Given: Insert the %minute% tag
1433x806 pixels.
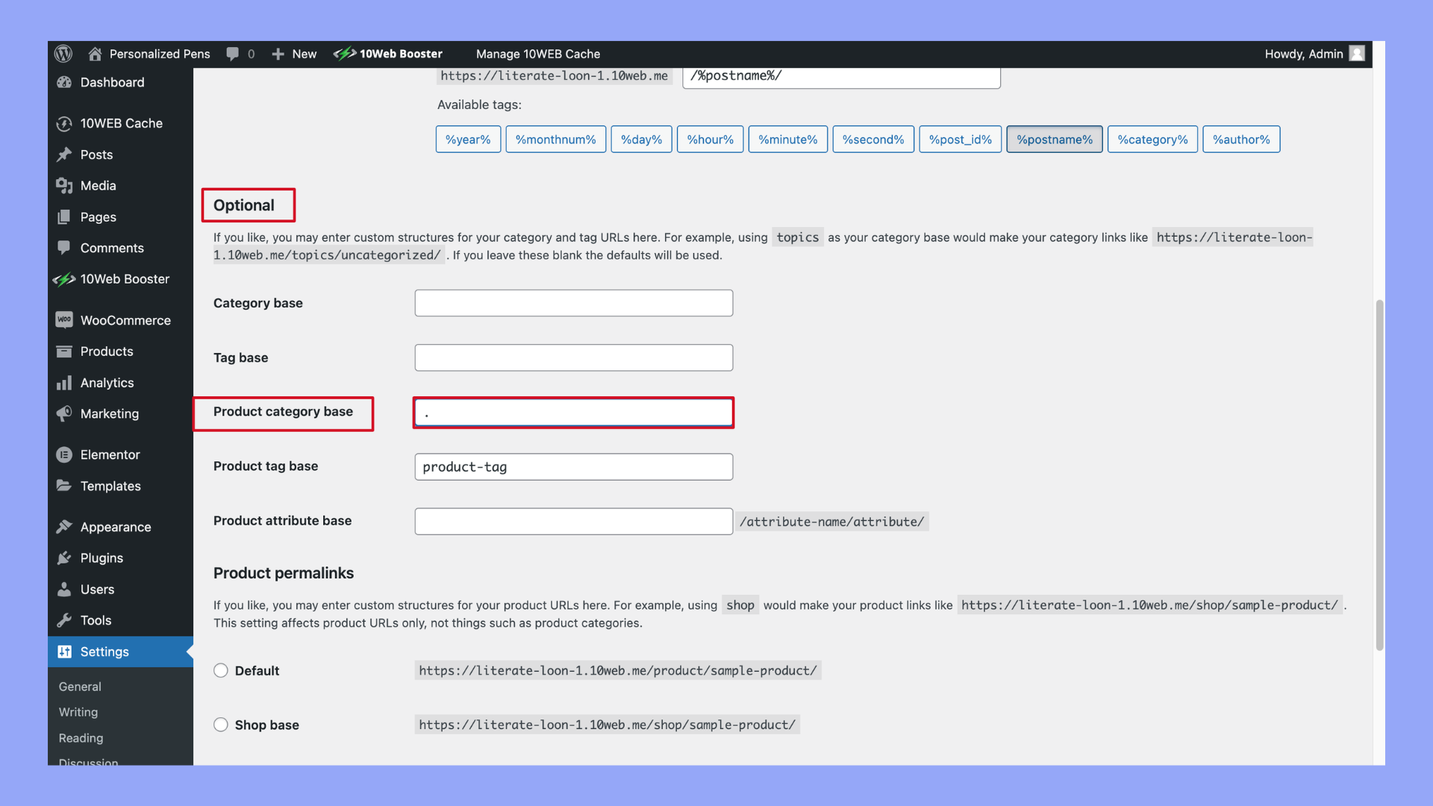Looking at the screenshot, I should (x=787, y=140).
